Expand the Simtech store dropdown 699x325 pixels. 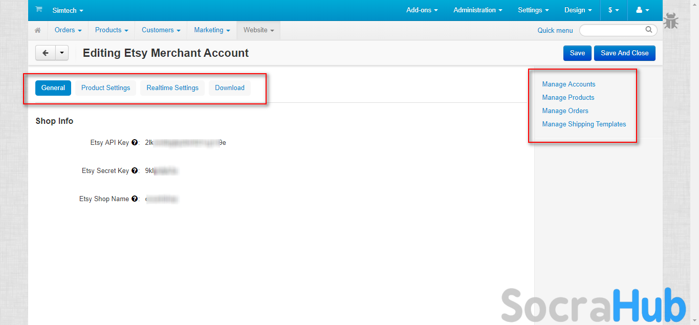[x=68, y=10]
